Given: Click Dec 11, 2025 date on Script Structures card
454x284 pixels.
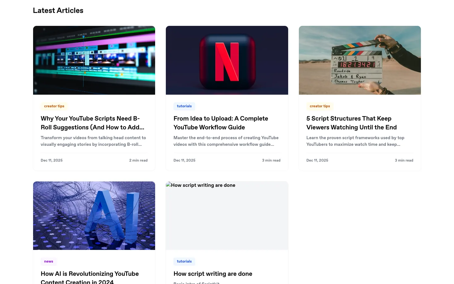Looking at the screenshot, I should coord(317,160).
